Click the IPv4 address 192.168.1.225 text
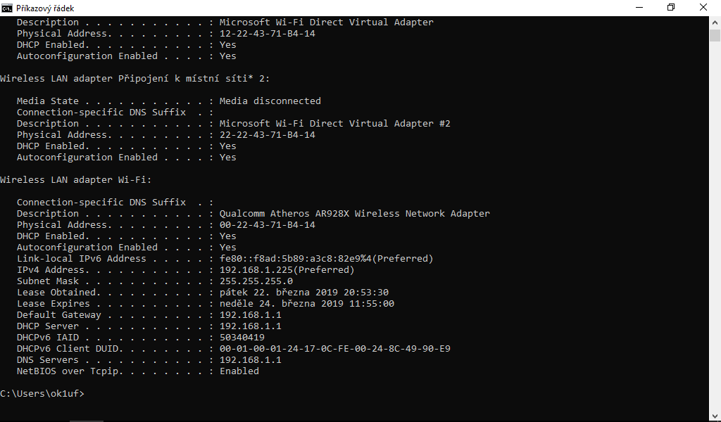721x422 pixels. (287, 270)
